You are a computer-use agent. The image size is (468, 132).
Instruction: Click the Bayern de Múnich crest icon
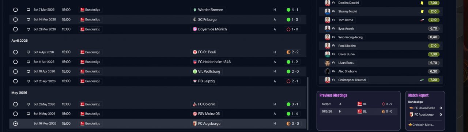[195, 29]
